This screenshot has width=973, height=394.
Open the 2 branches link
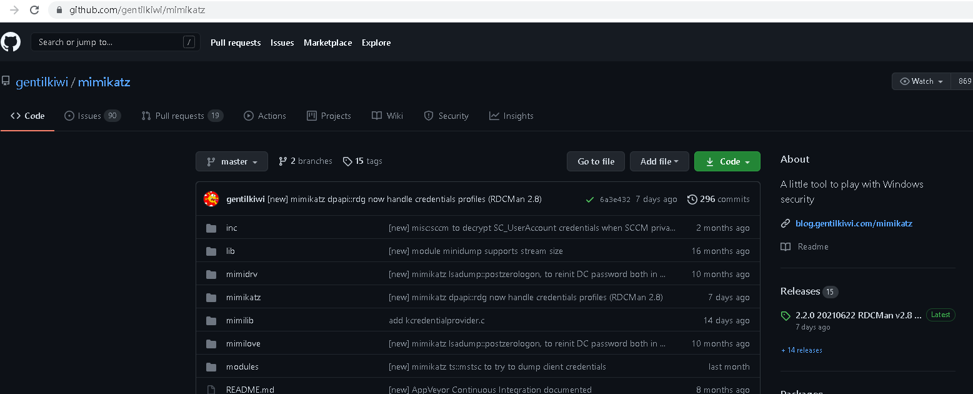306,161
